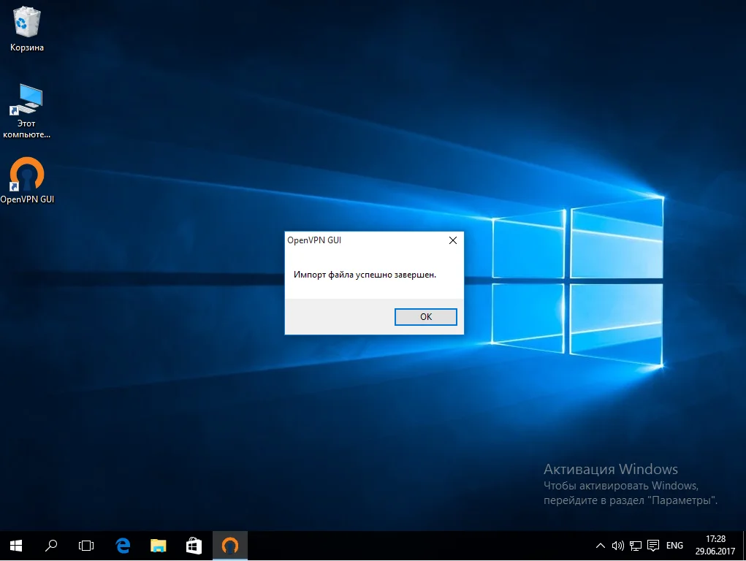Select the Корзина recycle bin icon
Viewport: 746px width, 561px height.
(x=27, y=23)
